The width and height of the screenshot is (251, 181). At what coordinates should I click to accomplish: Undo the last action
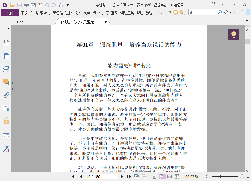47,5
